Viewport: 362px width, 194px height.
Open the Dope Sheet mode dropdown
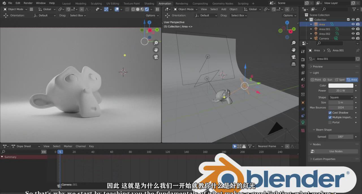[26, 146]
